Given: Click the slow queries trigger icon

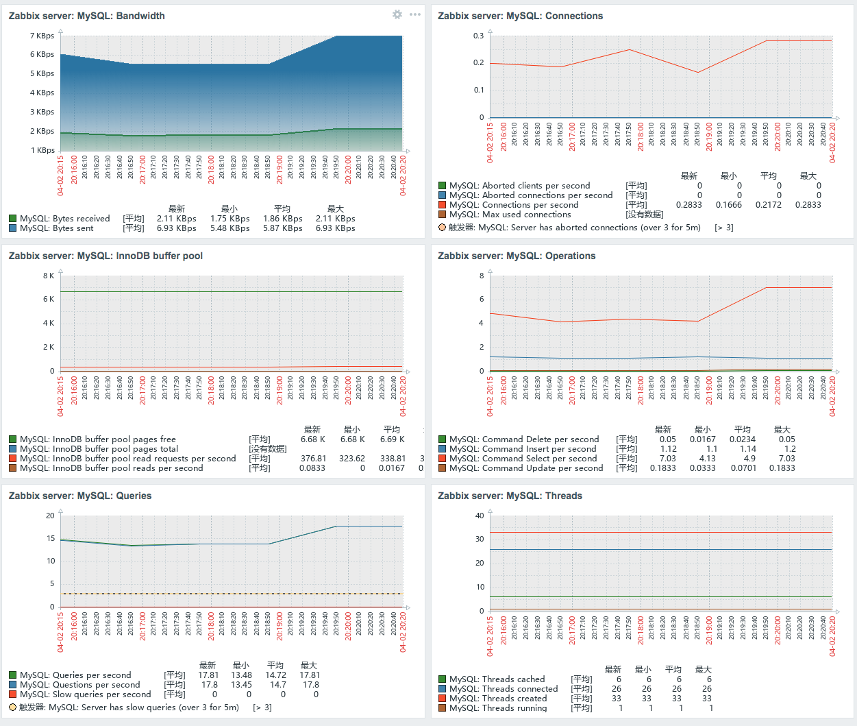Looking at the screenshot, I should [x=13, y=707].
